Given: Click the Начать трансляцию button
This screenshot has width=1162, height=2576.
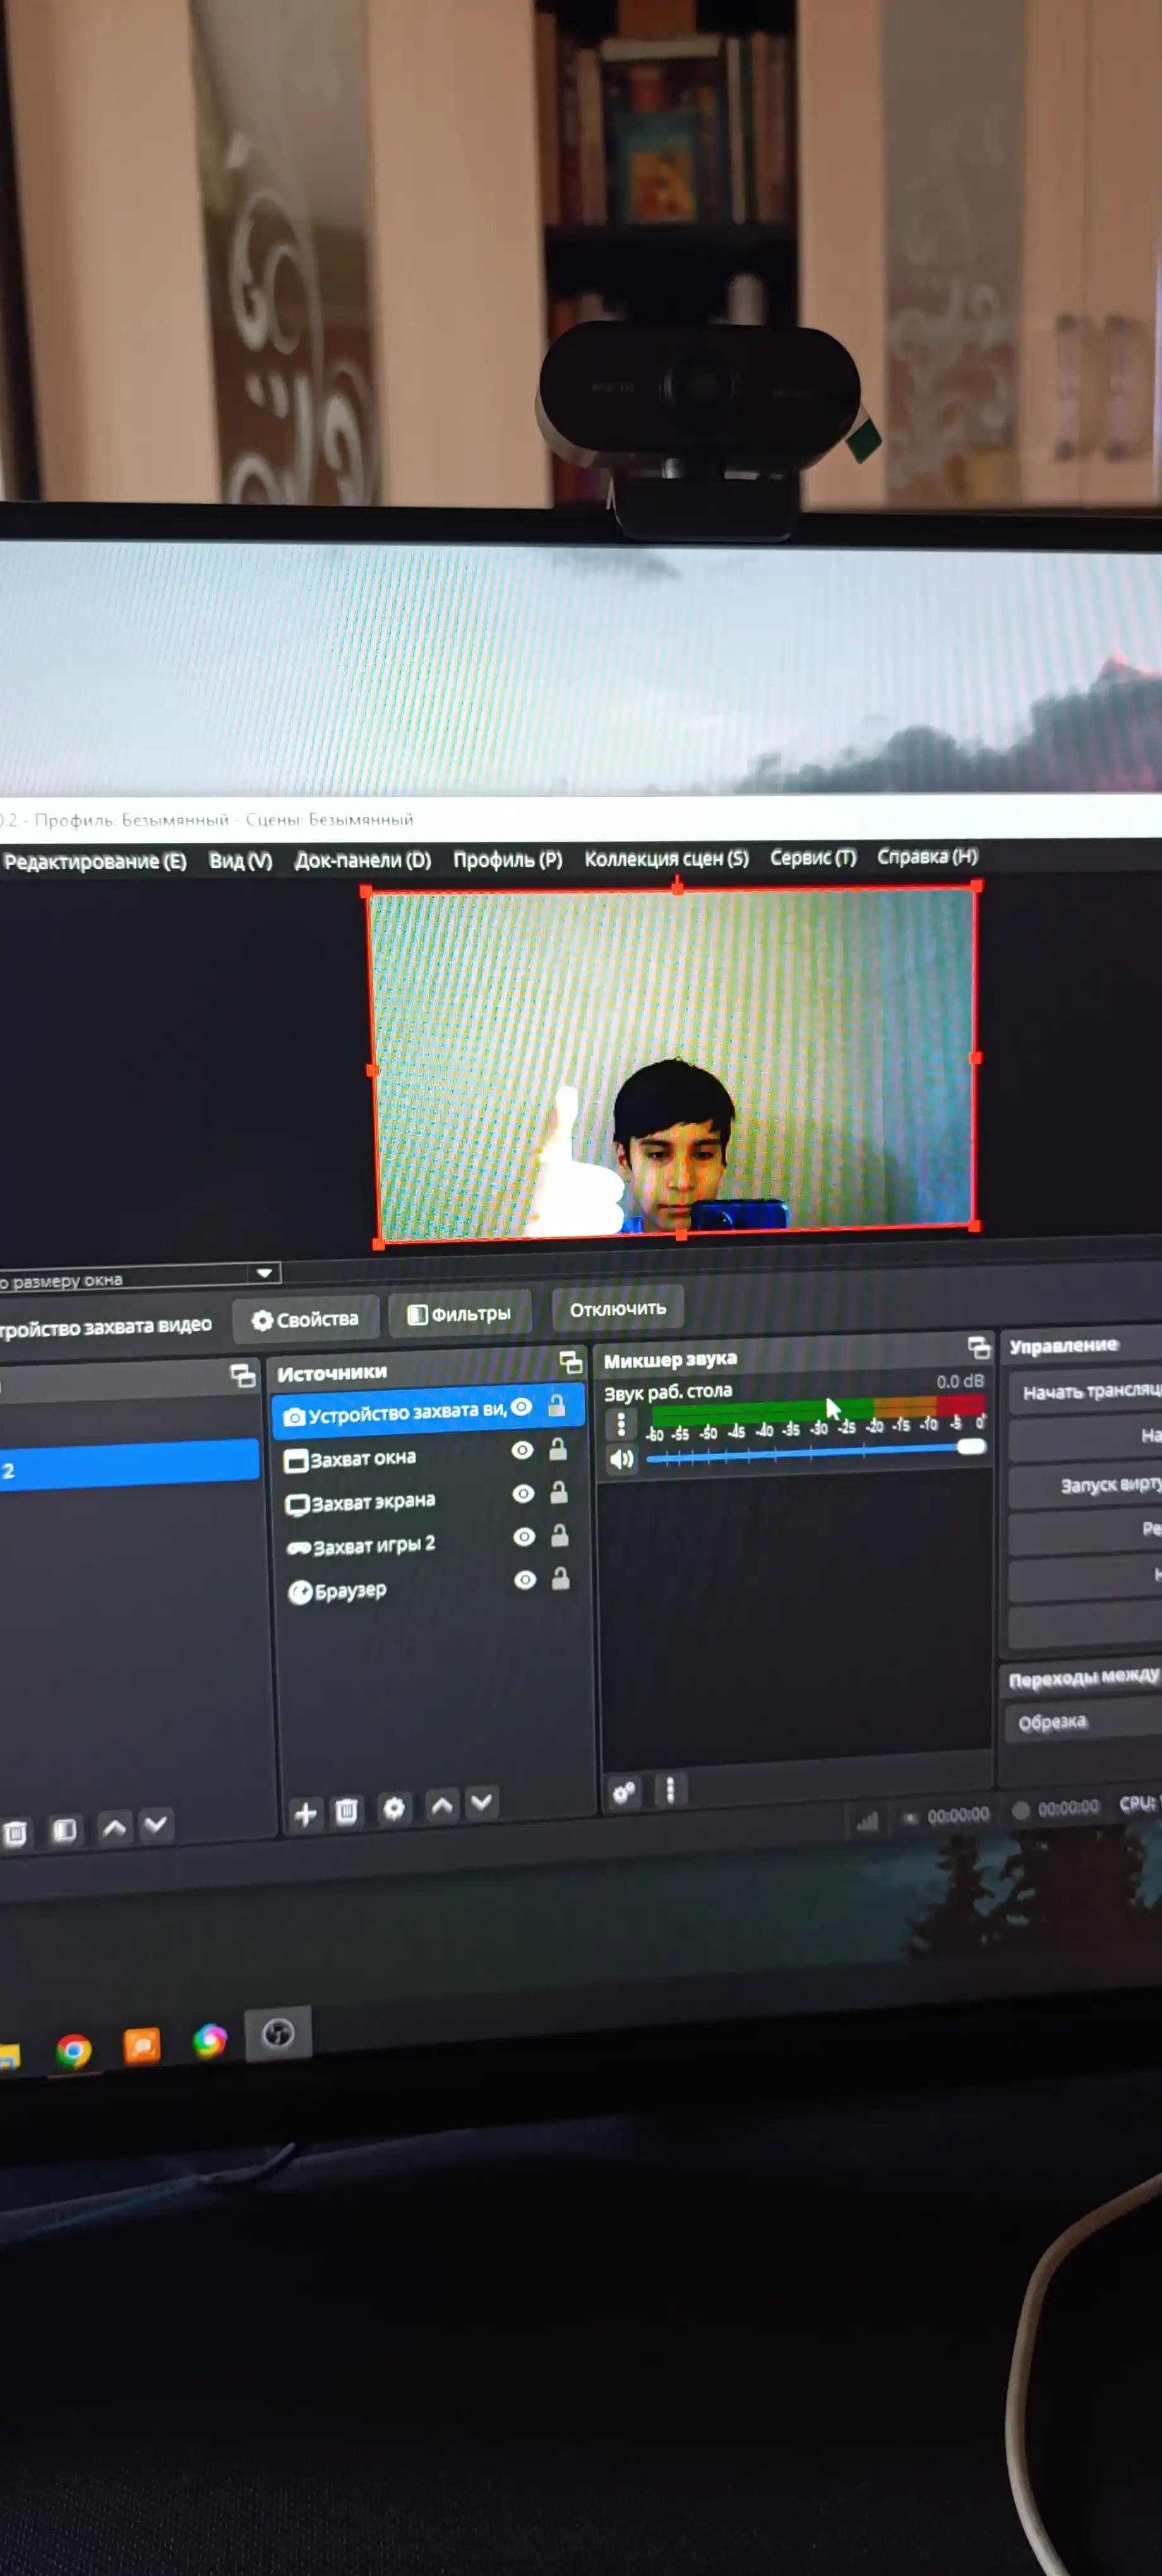Looking at the screenshot, I should pyautogui.click(x=1086, y=1392).
